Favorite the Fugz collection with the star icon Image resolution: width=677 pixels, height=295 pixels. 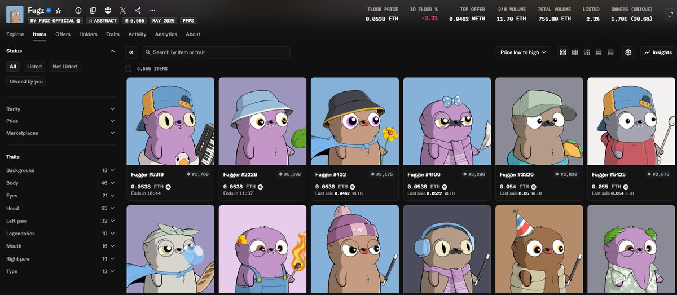(x=58, y=10)
